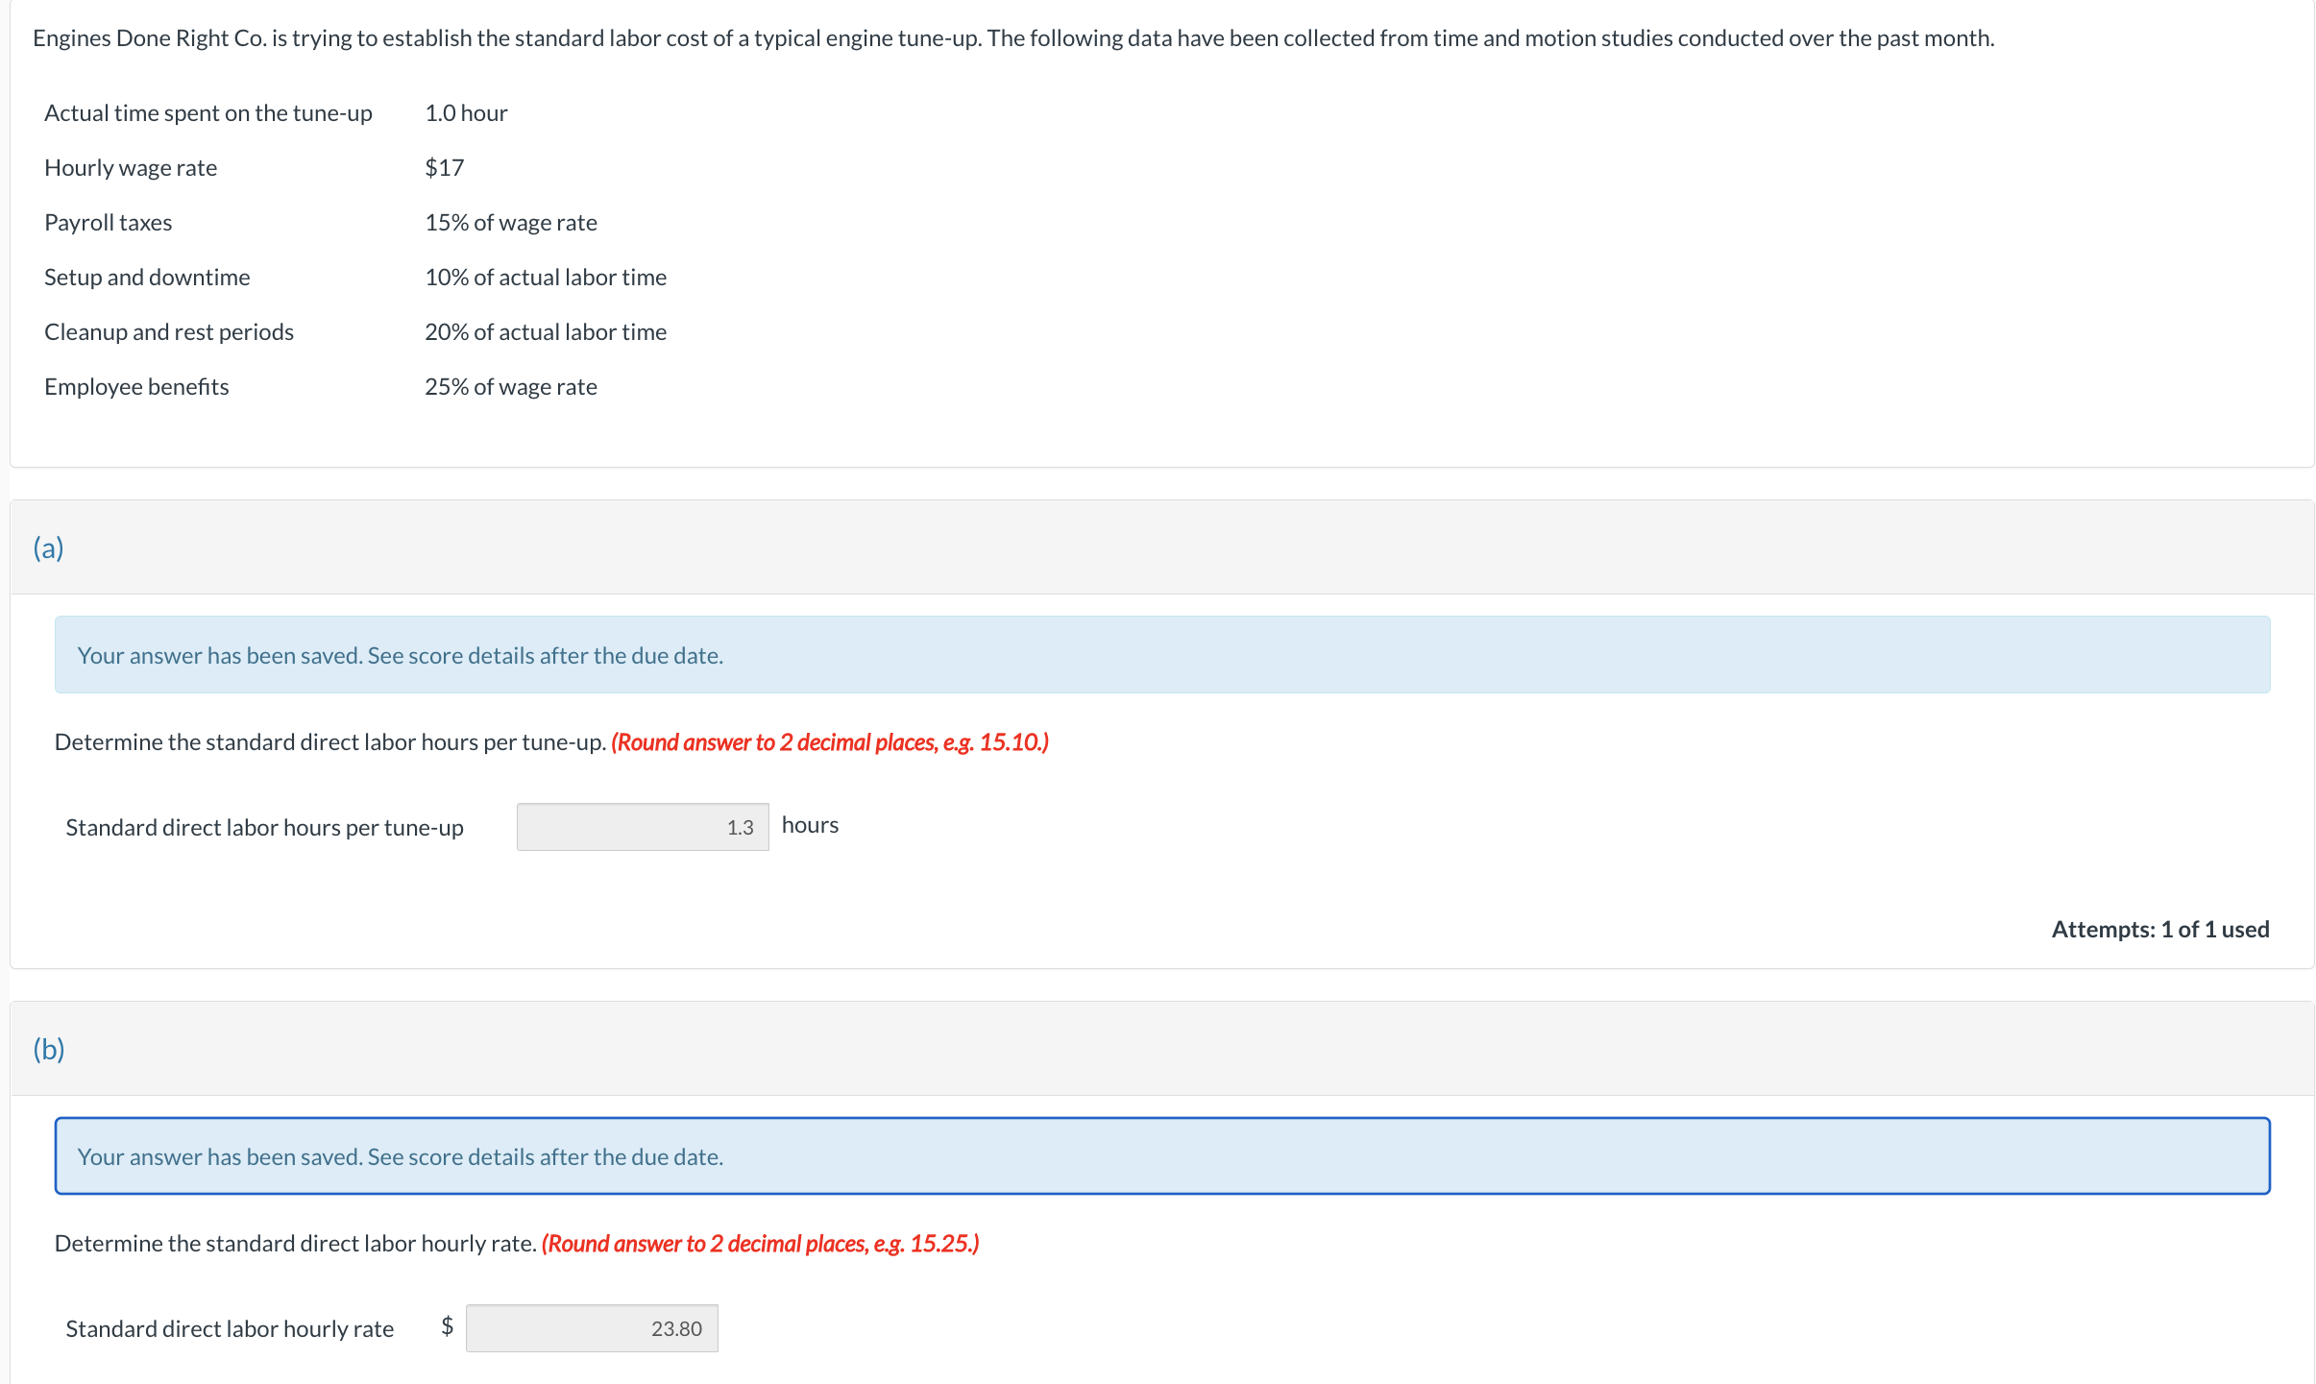The width and height of the screenshot is (2316, 1384).
Task: Click the 'Engines Done Right Co.' intro paragraph
Action: point(1012,38)
